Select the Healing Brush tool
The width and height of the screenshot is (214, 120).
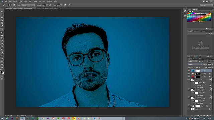[x=2, y=29]
